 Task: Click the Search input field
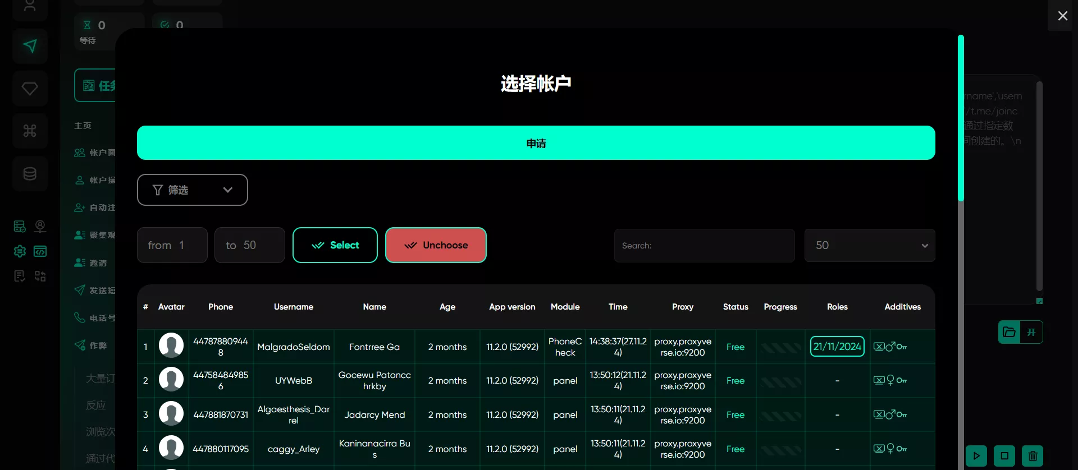[x=704, y=246]
